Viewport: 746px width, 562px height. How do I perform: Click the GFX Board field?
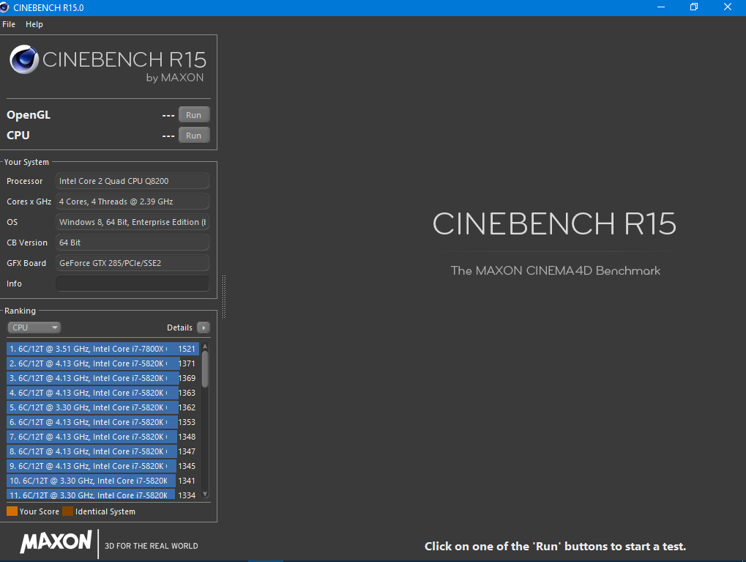[133, 263]
